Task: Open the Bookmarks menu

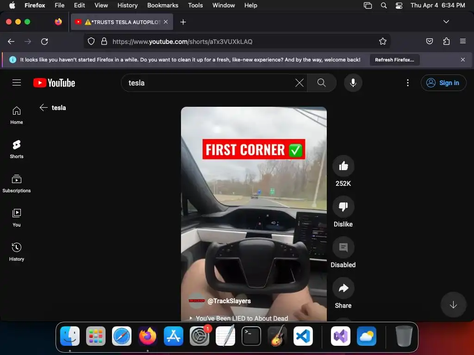Action: click(162, 5)
